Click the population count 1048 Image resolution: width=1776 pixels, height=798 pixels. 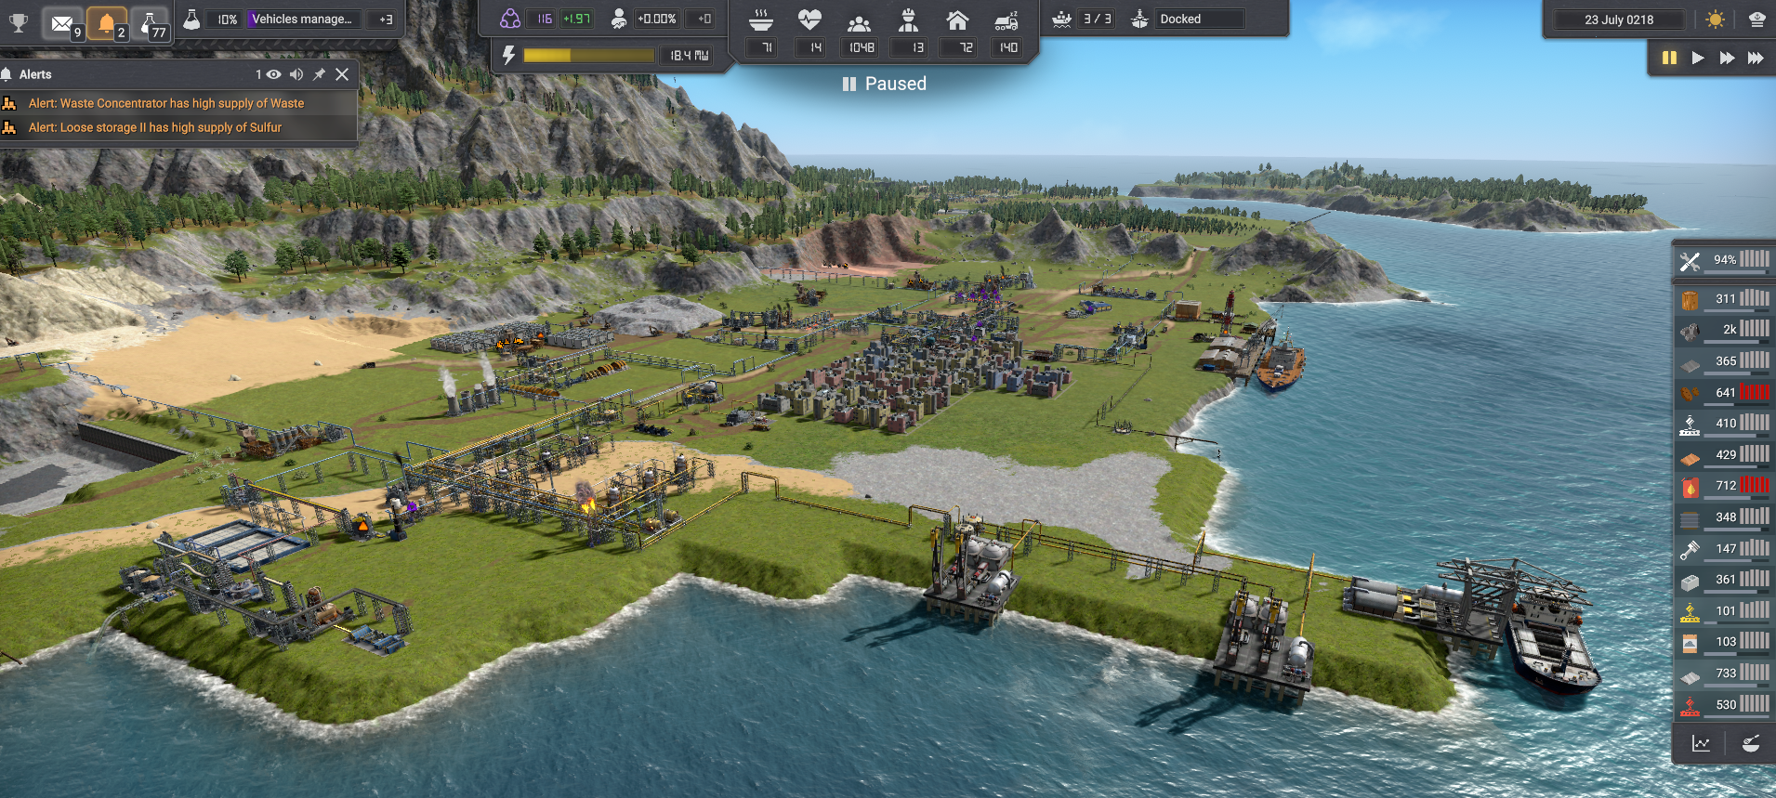(862, 47)
